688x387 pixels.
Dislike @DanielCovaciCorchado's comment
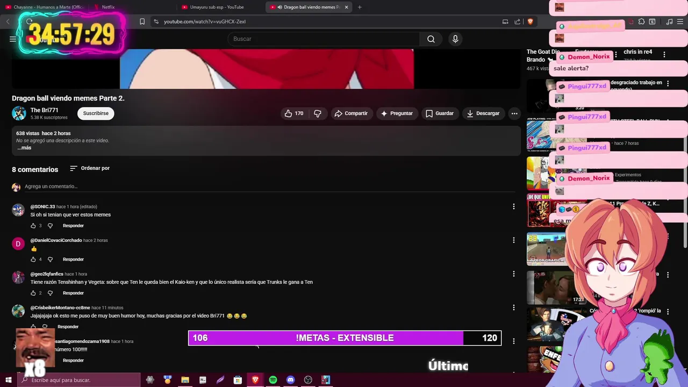click(50, 260)
